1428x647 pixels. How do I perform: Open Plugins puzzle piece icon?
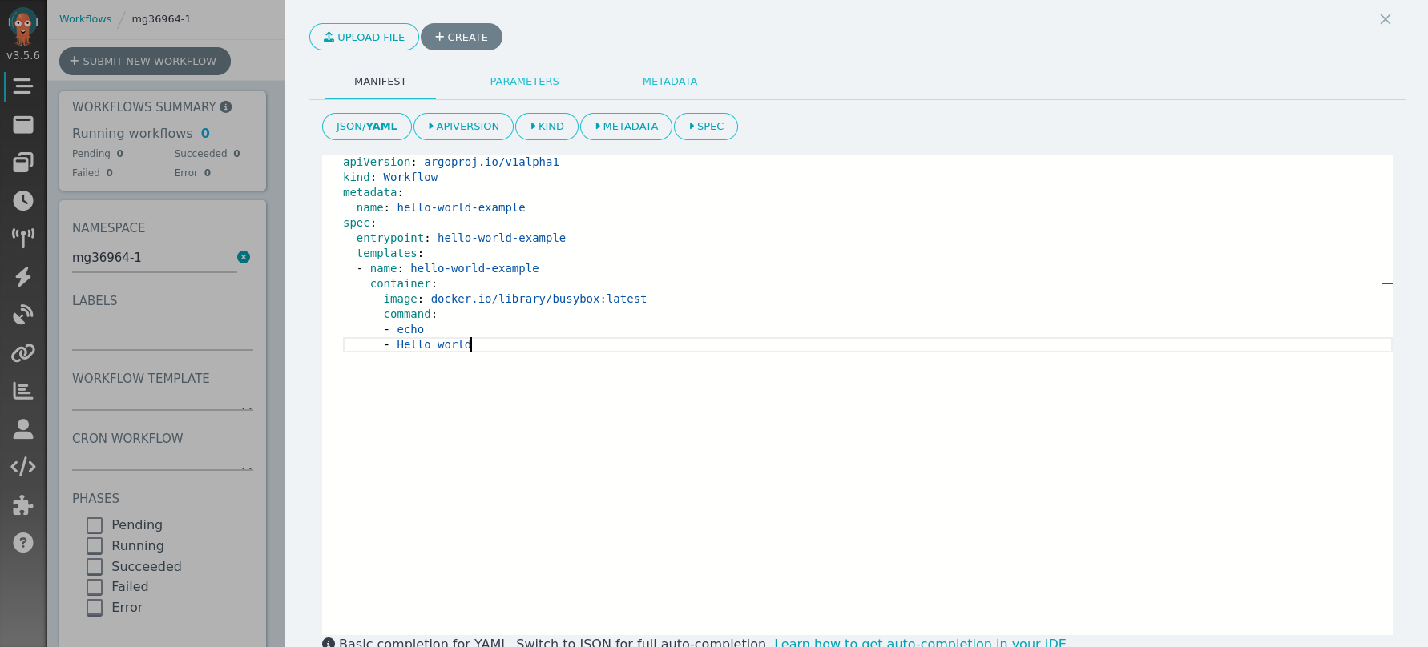tap(23, 504)
